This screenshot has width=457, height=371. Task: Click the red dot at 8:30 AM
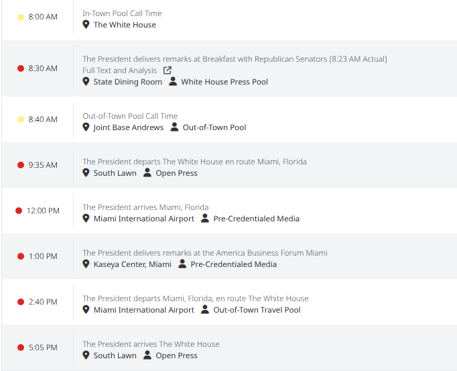[21, 68]
